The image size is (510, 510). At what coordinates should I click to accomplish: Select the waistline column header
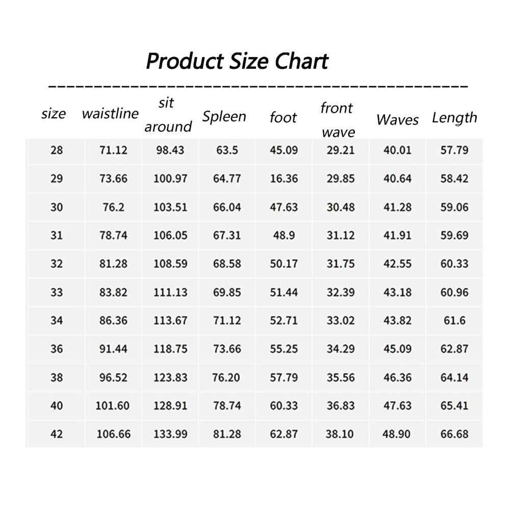click(x=110, y=114)
